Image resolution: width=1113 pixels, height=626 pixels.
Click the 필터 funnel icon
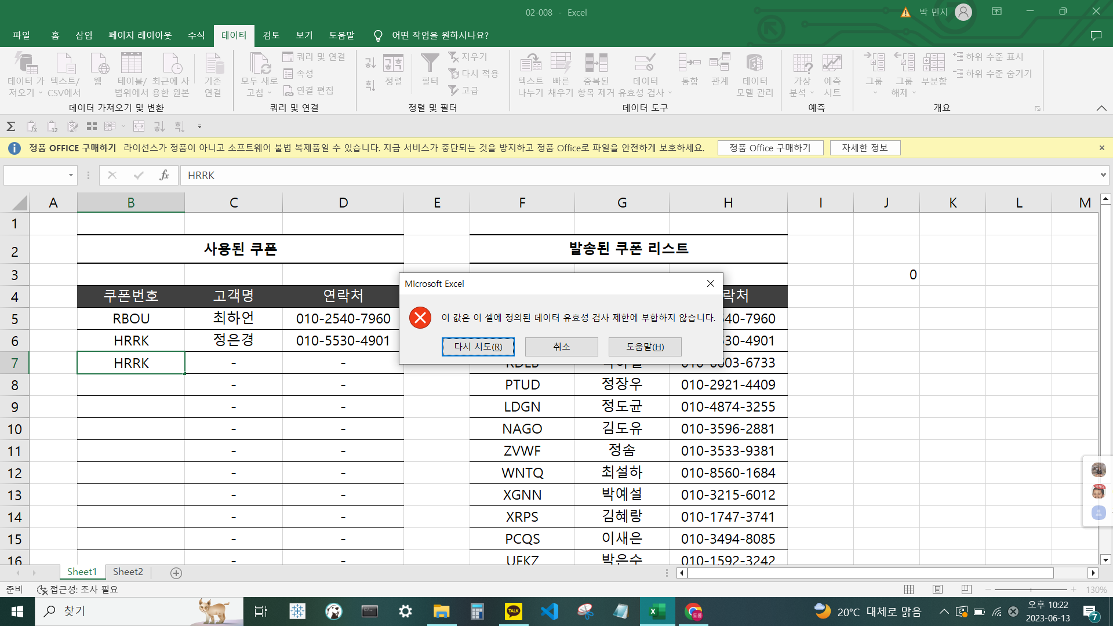tap(430, 64)
